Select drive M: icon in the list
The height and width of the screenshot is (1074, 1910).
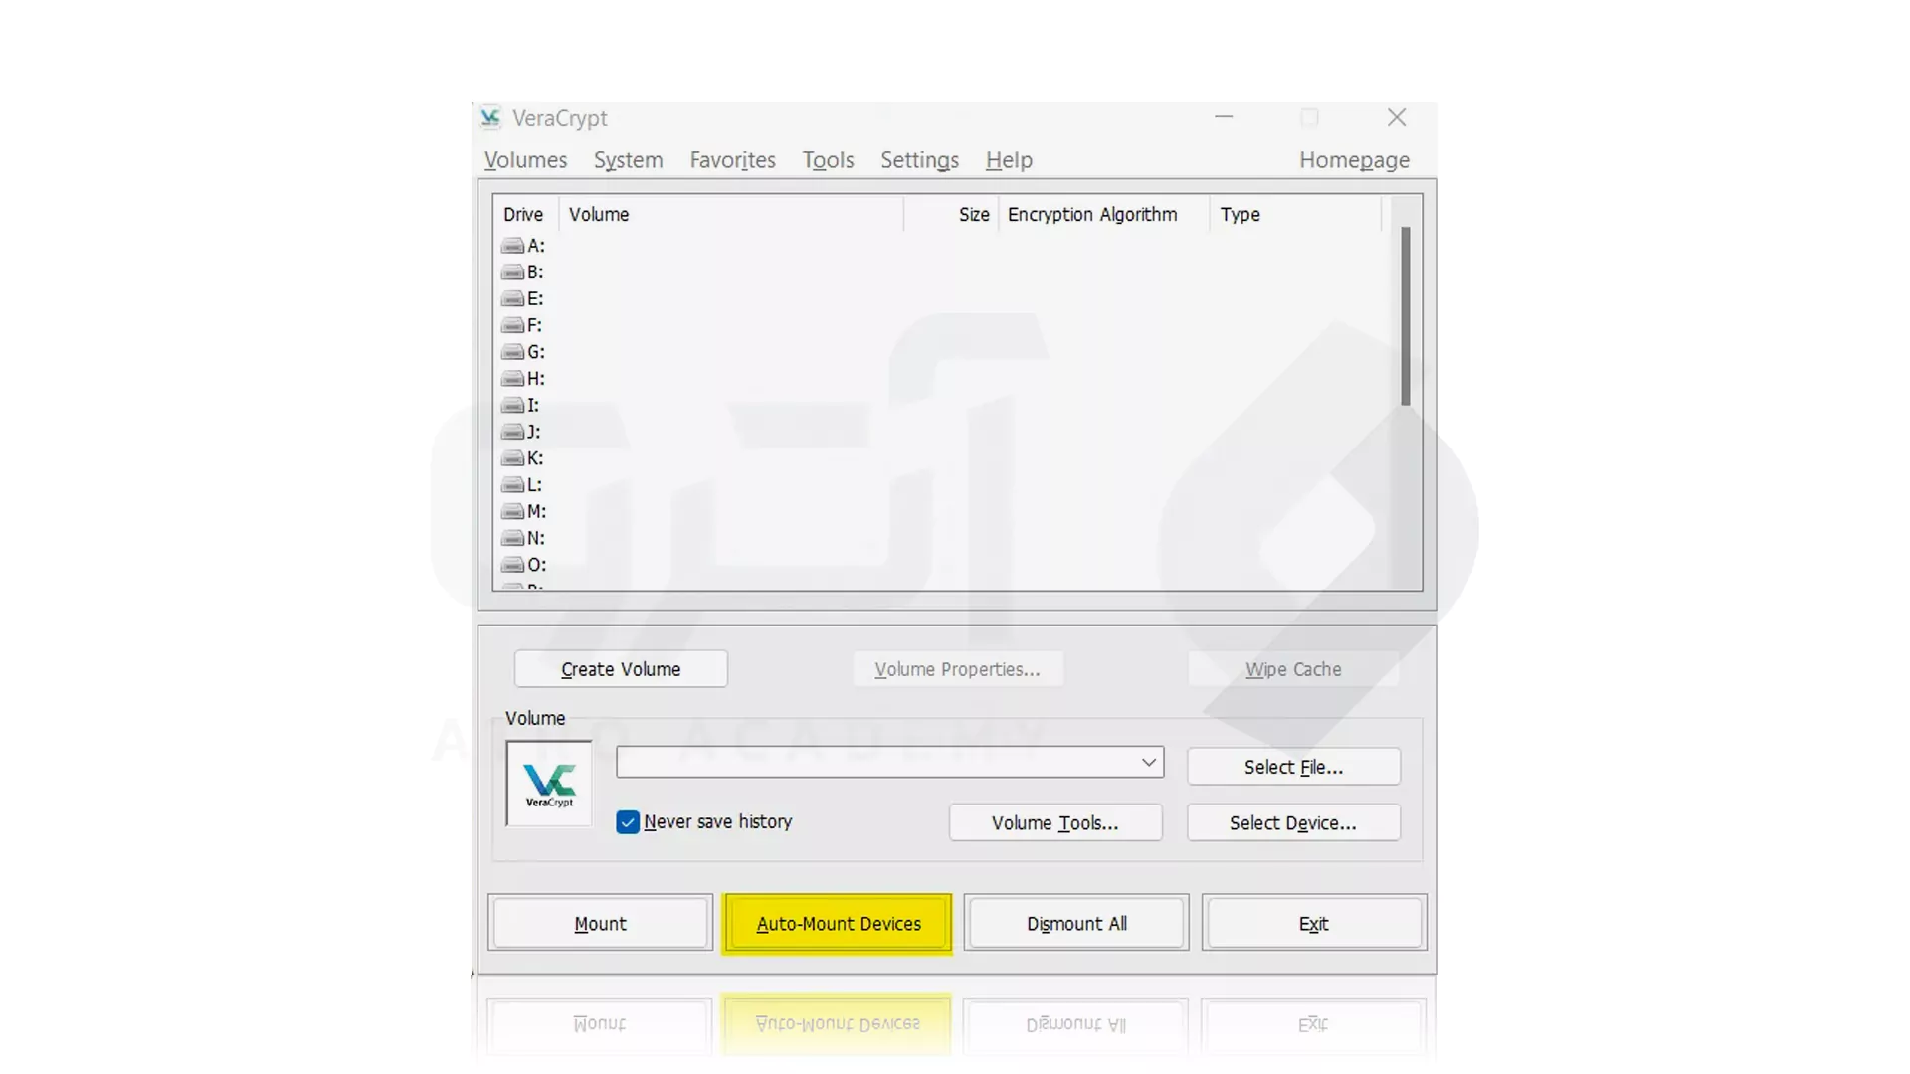[x=512, y=511]
